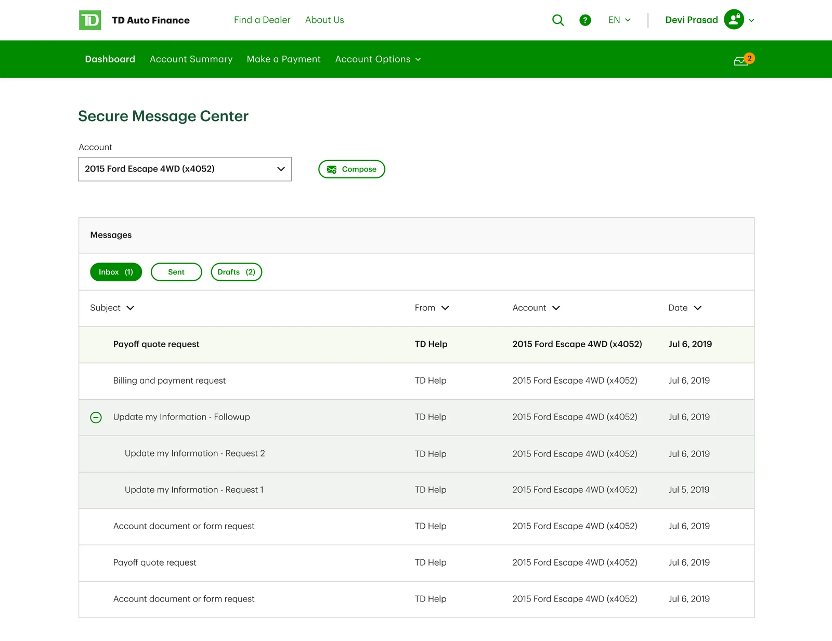Sort messages by Account column
Viewport: 832px width, 641px height.
(536, 308)
